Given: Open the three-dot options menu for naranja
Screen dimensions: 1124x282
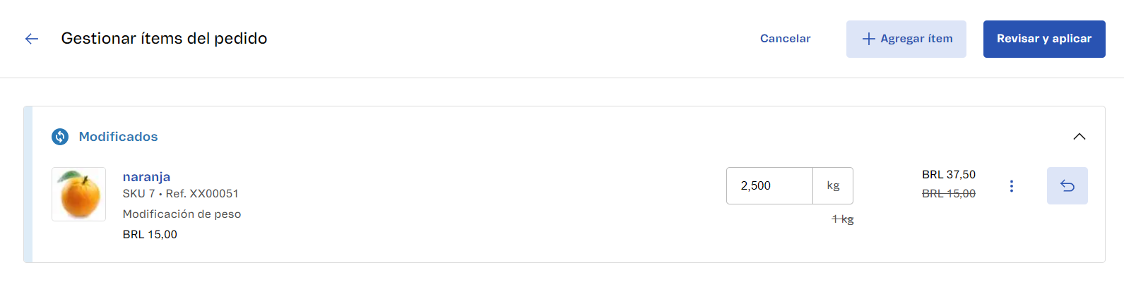Looking at the screenshot, I should tap(1012, 186).
